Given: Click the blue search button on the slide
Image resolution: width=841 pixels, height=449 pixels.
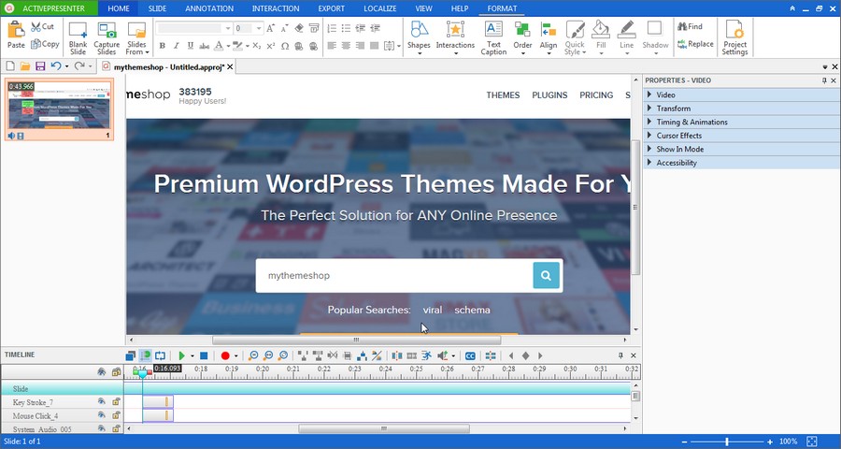Looking at the screenshot, I should pyautogui.click(x=546, y=276).
